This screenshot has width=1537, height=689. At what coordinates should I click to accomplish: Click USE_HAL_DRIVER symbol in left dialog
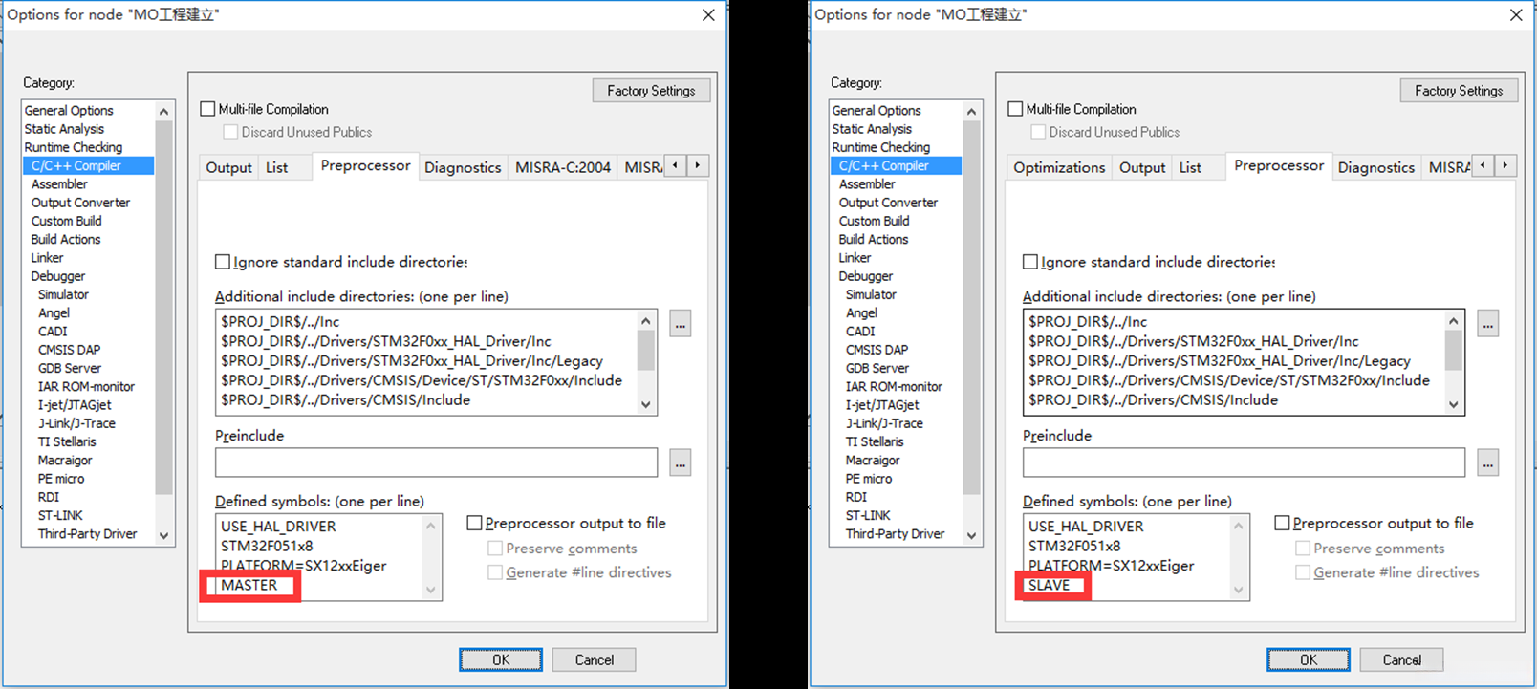pyautogui.click(x=278, y=527)
